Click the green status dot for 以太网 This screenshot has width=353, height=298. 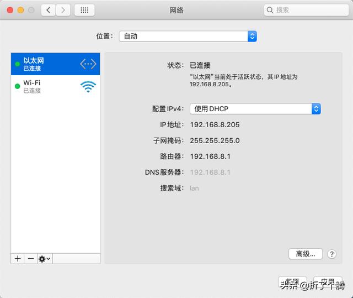click(17, 64)
